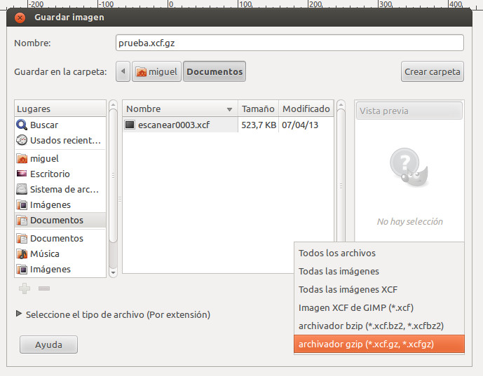Click the escanear0003.xcf file icon
The height and width of the screenshot is (376, 483).
(x=130, y=125)
